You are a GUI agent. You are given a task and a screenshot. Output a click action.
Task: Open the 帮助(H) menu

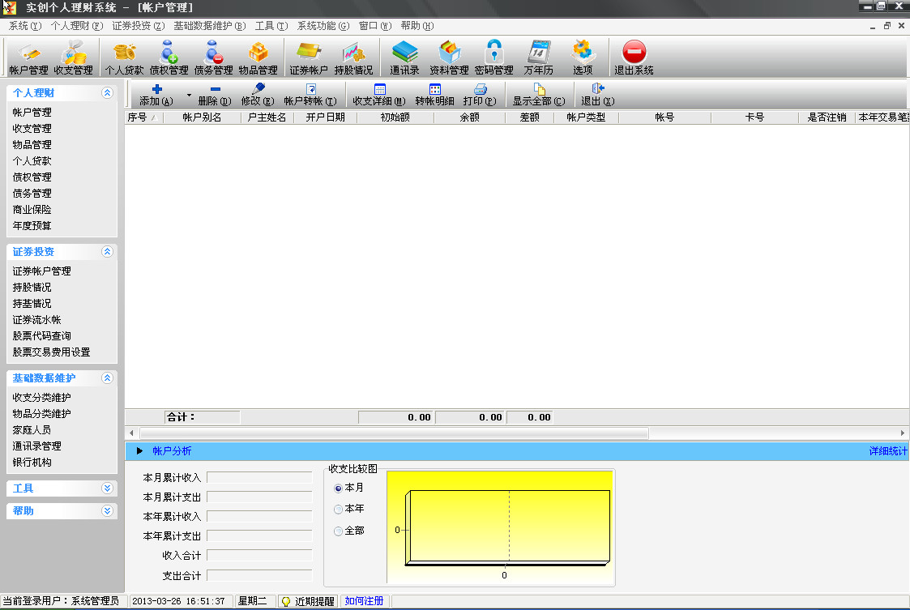pos(417,26)
